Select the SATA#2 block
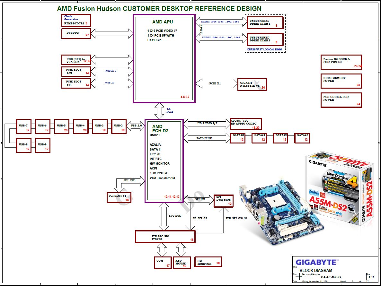 (281, 138)
